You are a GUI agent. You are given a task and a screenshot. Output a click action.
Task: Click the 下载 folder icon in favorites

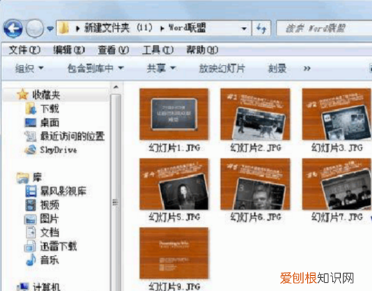(30, 108)
